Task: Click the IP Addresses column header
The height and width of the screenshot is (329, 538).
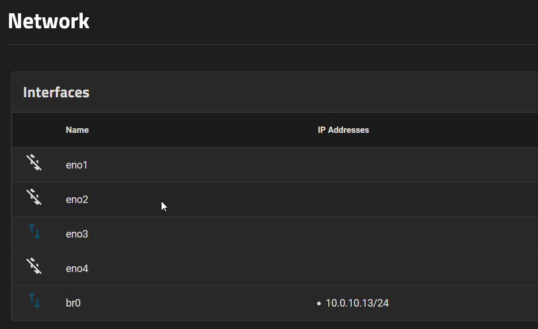Action: [343, 130]
